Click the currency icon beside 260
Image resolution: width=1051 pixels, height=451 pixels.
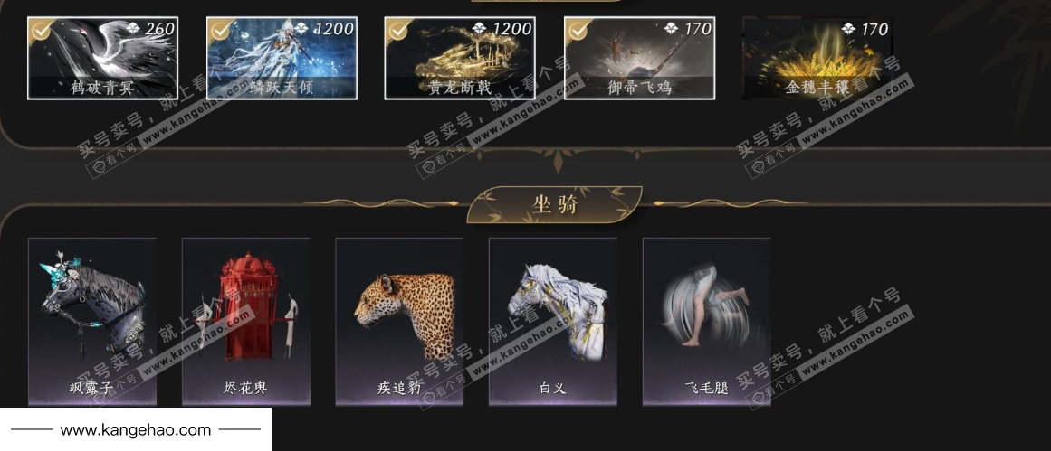pos(133,28)
